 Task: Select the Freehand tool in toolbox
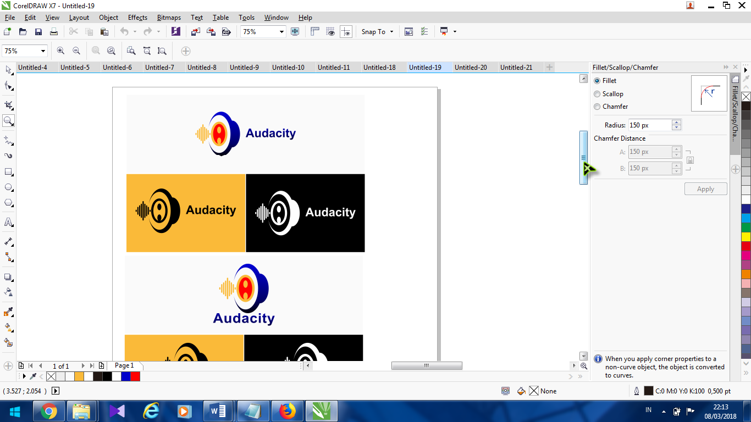(9, 140)
